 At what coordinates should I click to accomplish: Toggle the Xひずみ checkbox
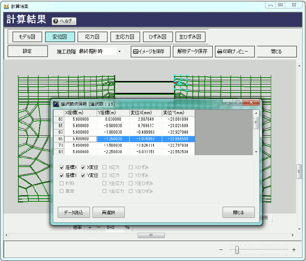(x=131, y=167)
